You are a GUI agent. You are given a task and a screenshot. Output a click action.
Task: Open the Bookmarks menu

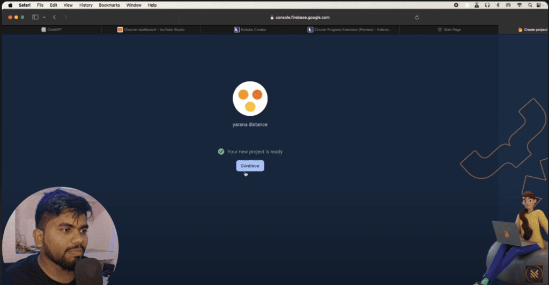tap(109, 5)
